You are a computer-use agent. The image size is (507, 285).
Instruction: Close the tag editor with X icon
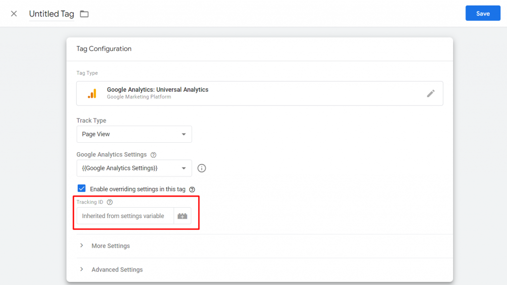[x=13, y=13]
